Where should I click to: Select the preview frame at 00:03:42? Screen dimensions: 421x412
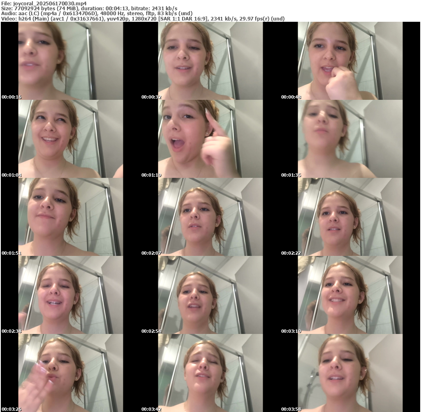coord(210,373)
